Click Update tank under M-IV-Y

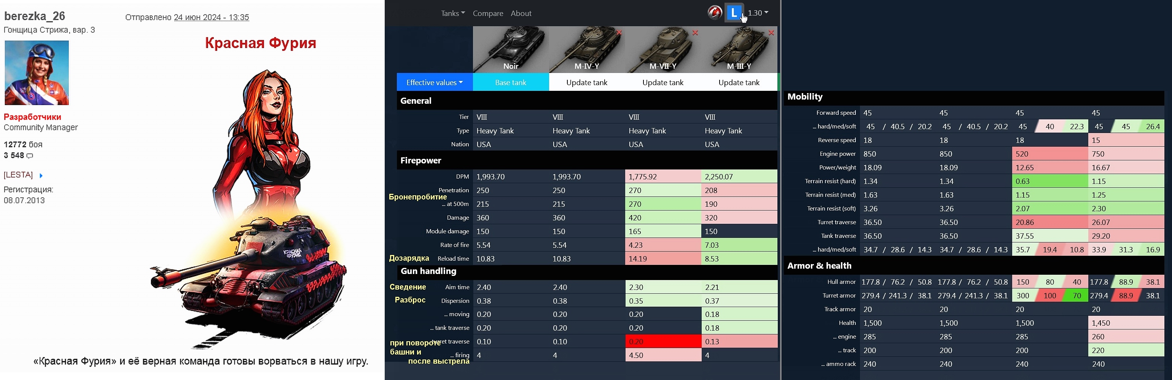pyautogui.click(x=586, y=82)
